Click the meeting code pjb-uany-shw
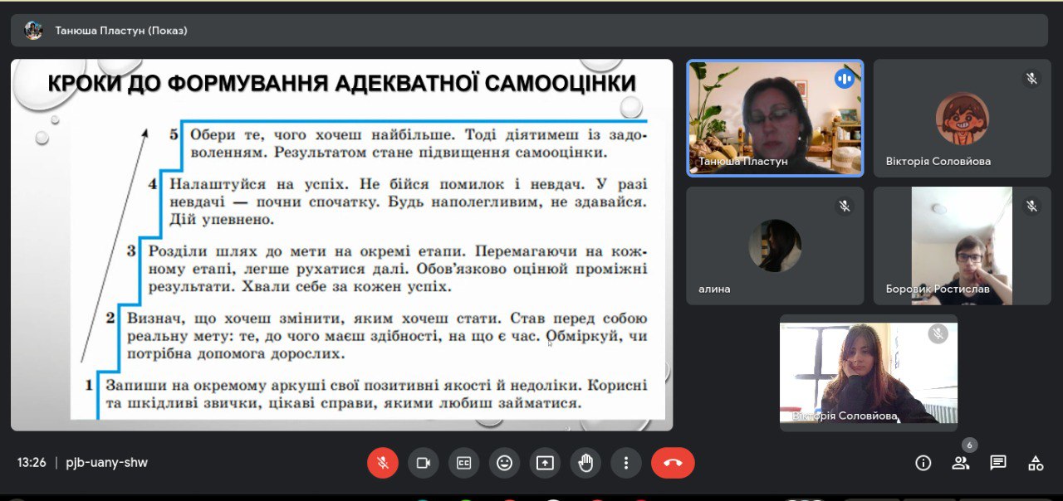 coord(107,463)
